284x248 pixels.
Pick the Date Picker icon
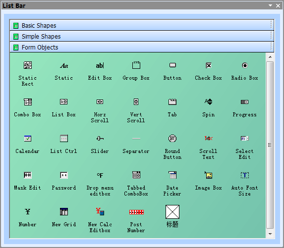click(x=172, y=175)
